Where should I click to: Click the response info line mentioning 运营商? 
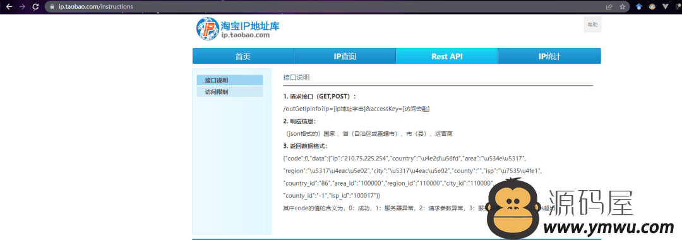[x=368, y=134]
